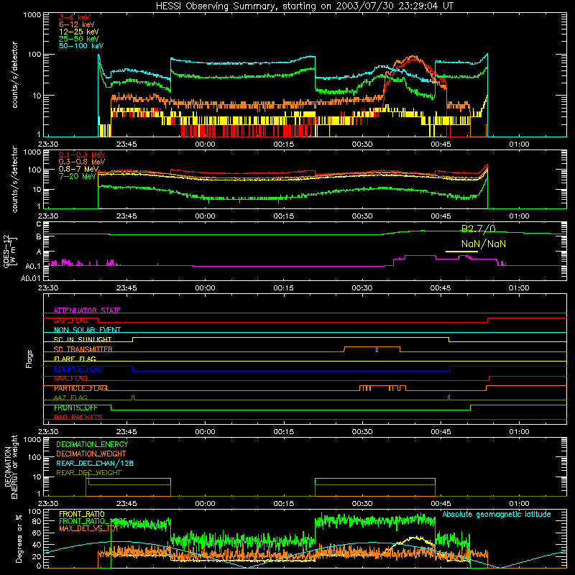Viewport: 575px width, 575px height.
Task: Click the DECIMATION_ENERGY legend label
Action: [x=92, y=444]
